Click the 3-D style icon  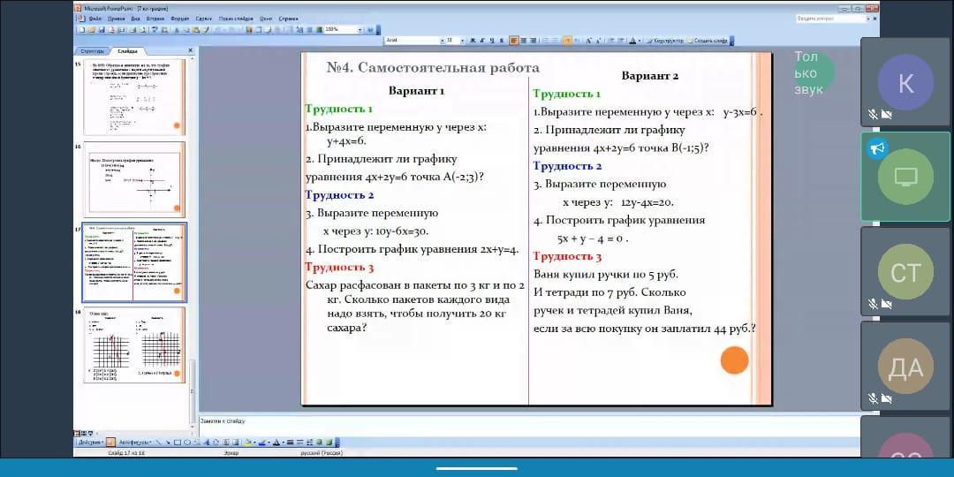click(329, 443)
